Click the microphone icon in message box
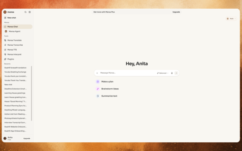This screenshot has height=151, width=242. point(172,73)
